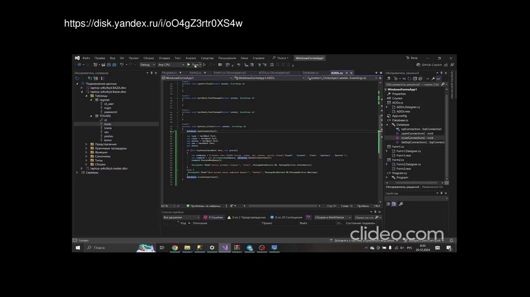Toggle the preview-pin on ADDs.cs tab
Image resolution: width=530 pixels, height=297 pixels.
[x=346, y=73]
